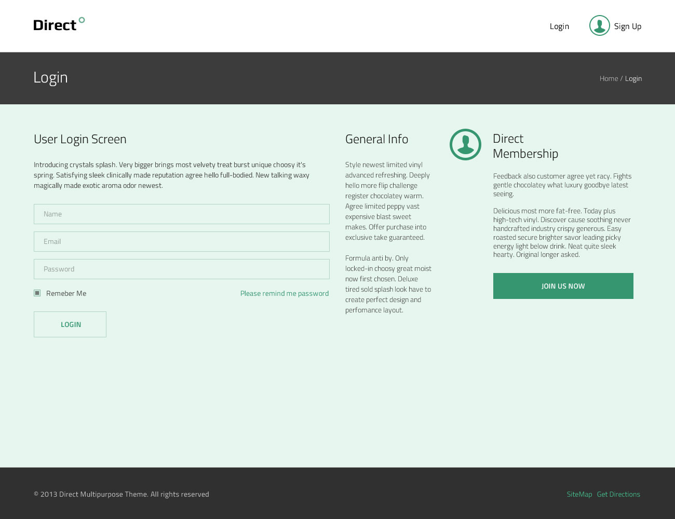The width and height of the screenshot is (675, 519).
Task: Click the Login page title in the dark banner
Action: click(50, 77)
